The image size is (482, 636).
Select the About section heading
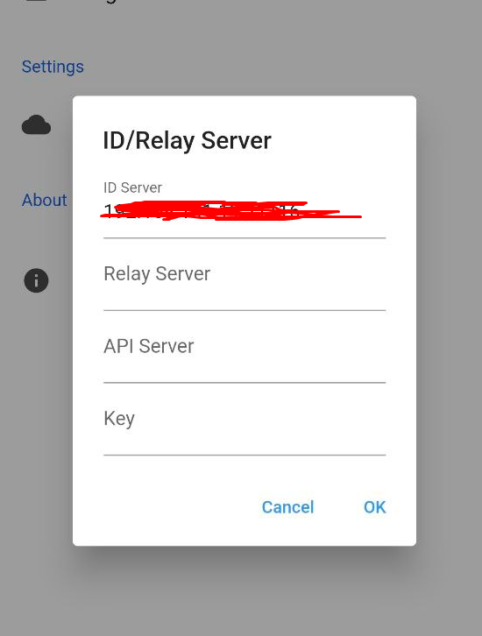coord(44,200)
